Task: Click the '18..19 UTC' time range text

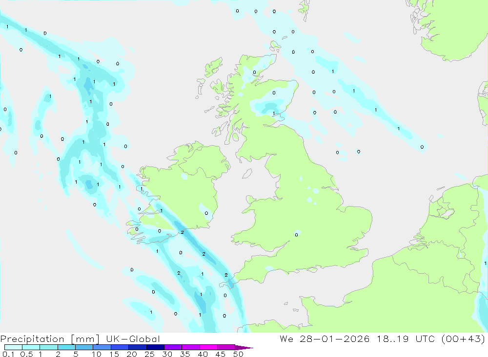Action: [x=406, y=339]
